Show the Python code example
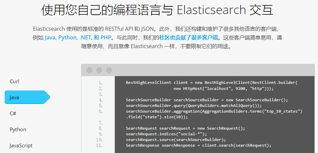 (18, 130)
